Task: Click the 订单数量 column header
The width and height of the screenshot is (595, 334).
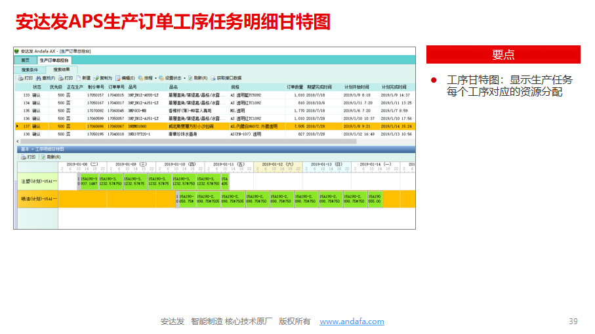Action: tap(295, 87)
